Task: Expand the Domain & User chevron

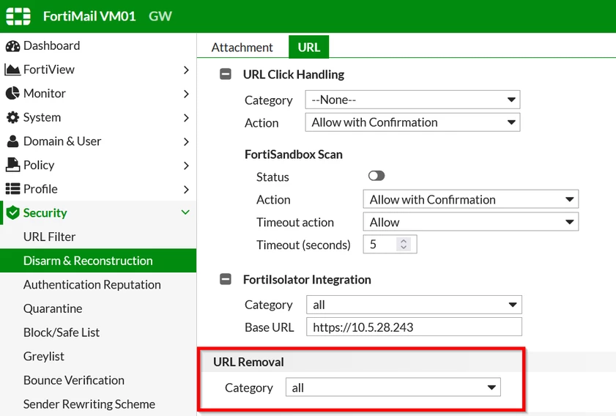Action: pos(186,142)
